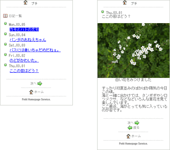
Task: Click Petit Homepage Service footer in left panel
Action: point(36,99)
